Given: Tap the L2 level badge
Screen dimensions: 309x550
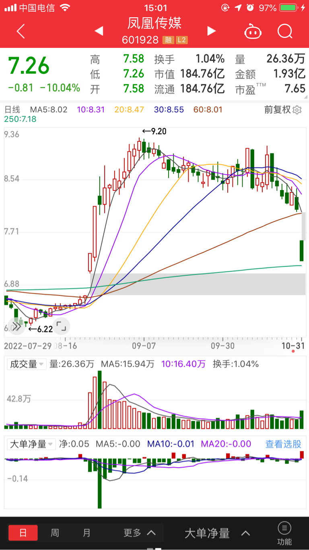Looking at the screenshot, I should pos(181,40).
